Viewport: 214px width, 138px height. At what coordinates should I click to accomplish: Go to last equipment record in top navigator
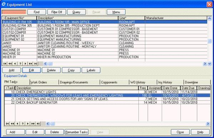coord(36,64)
